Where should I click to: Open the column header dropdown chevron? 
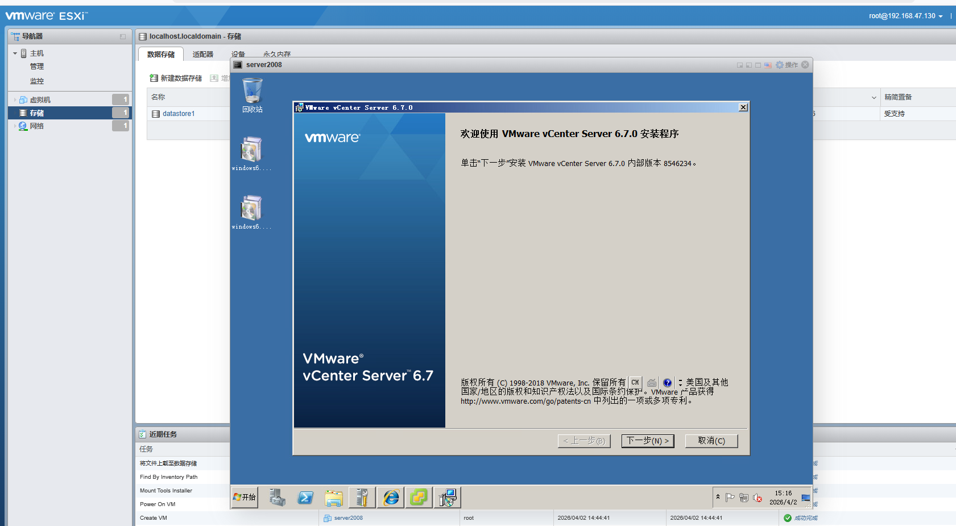pos(874,97)
